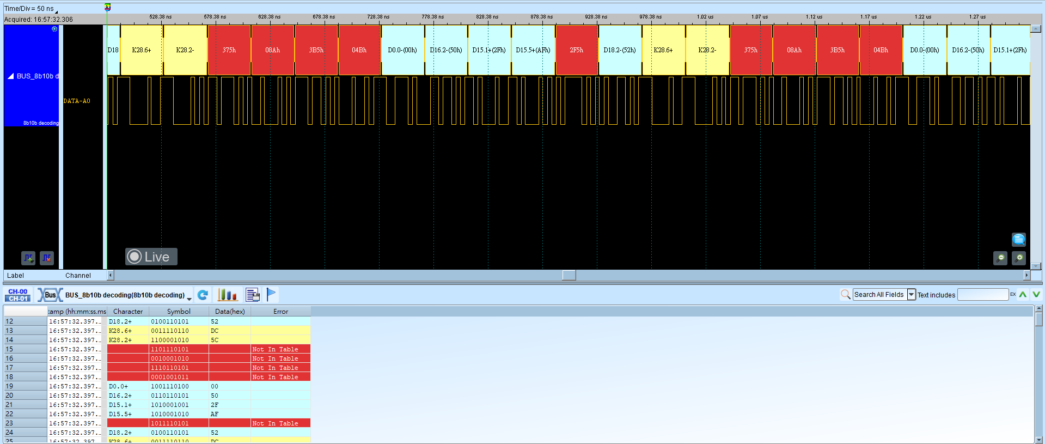Click the Character column header
This screenshot has width=1045, height=444.
[128, 312]
